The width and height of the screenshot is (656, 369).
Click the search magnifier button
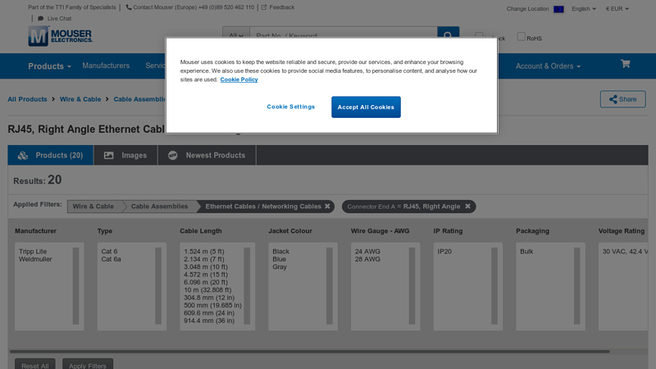tap(448, 35)
